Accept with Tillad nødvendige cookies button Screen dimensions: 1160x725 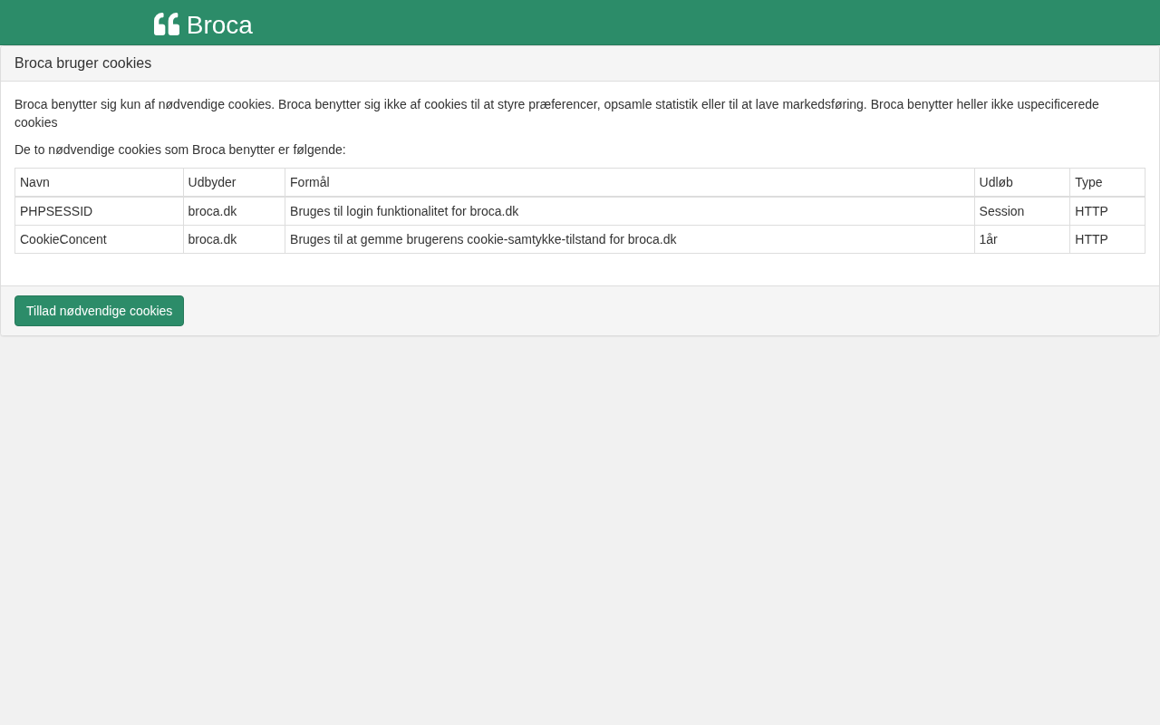click(x=99, y=311)
